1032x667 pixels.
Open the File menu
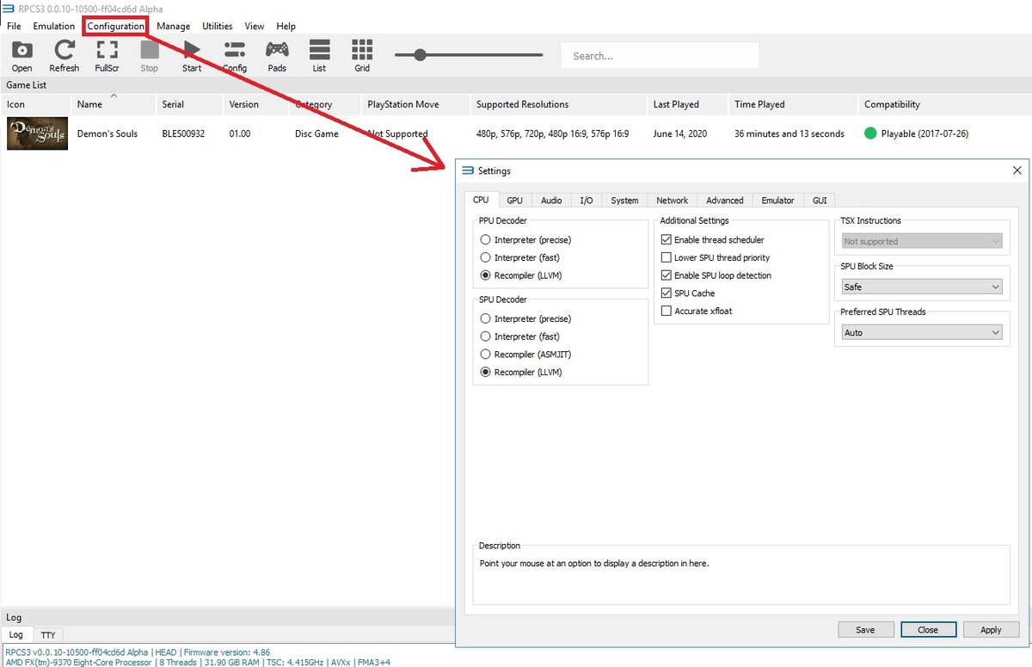tap(14, 27)
